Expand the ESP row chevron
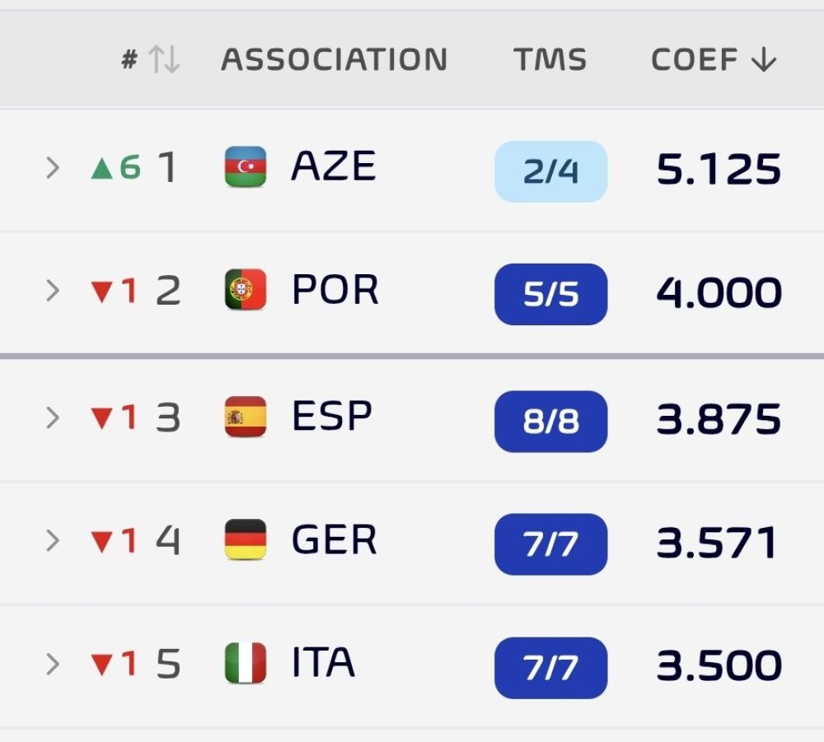 click(x=53, y=418)
